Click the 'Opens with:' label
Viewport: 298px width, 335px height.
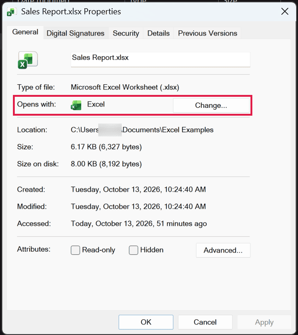(x=36, y=104)
